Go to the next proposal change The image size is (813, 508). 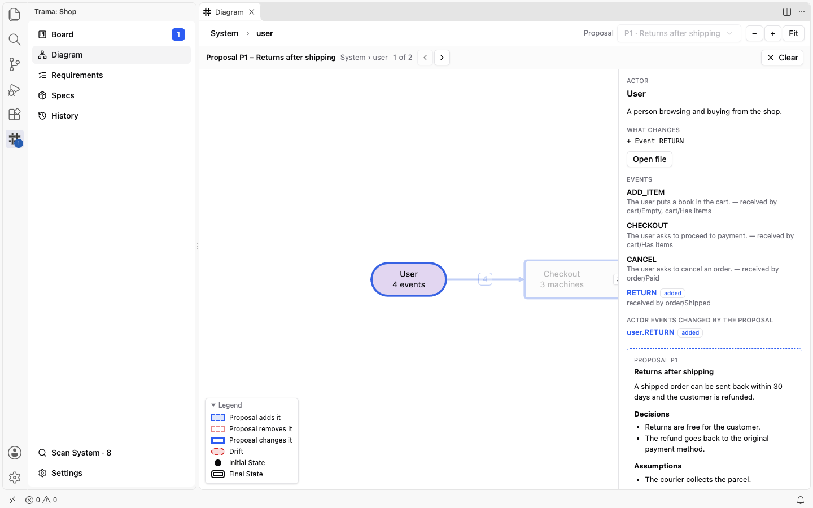click(442, 58)
